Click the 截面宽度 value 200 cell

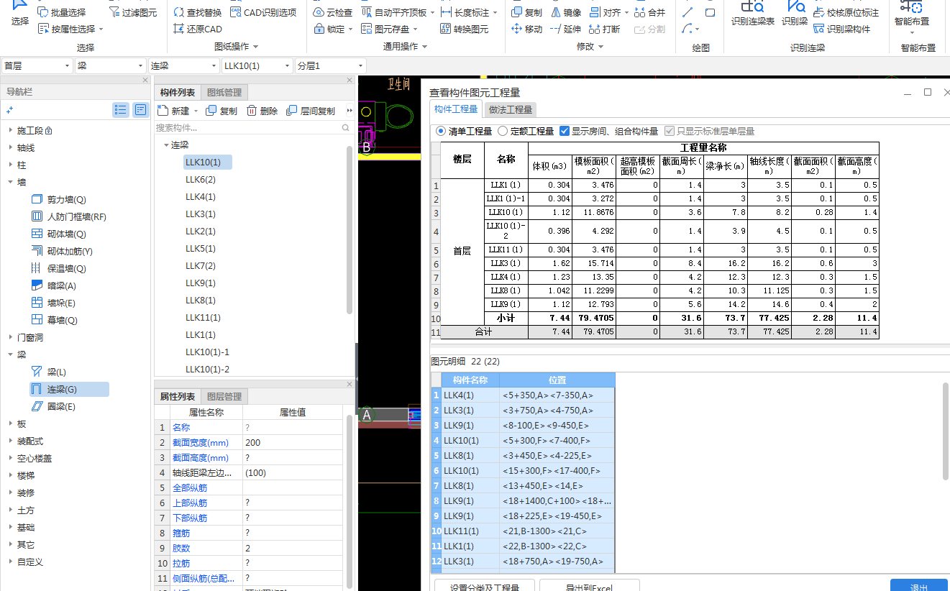tap(293, 442)
